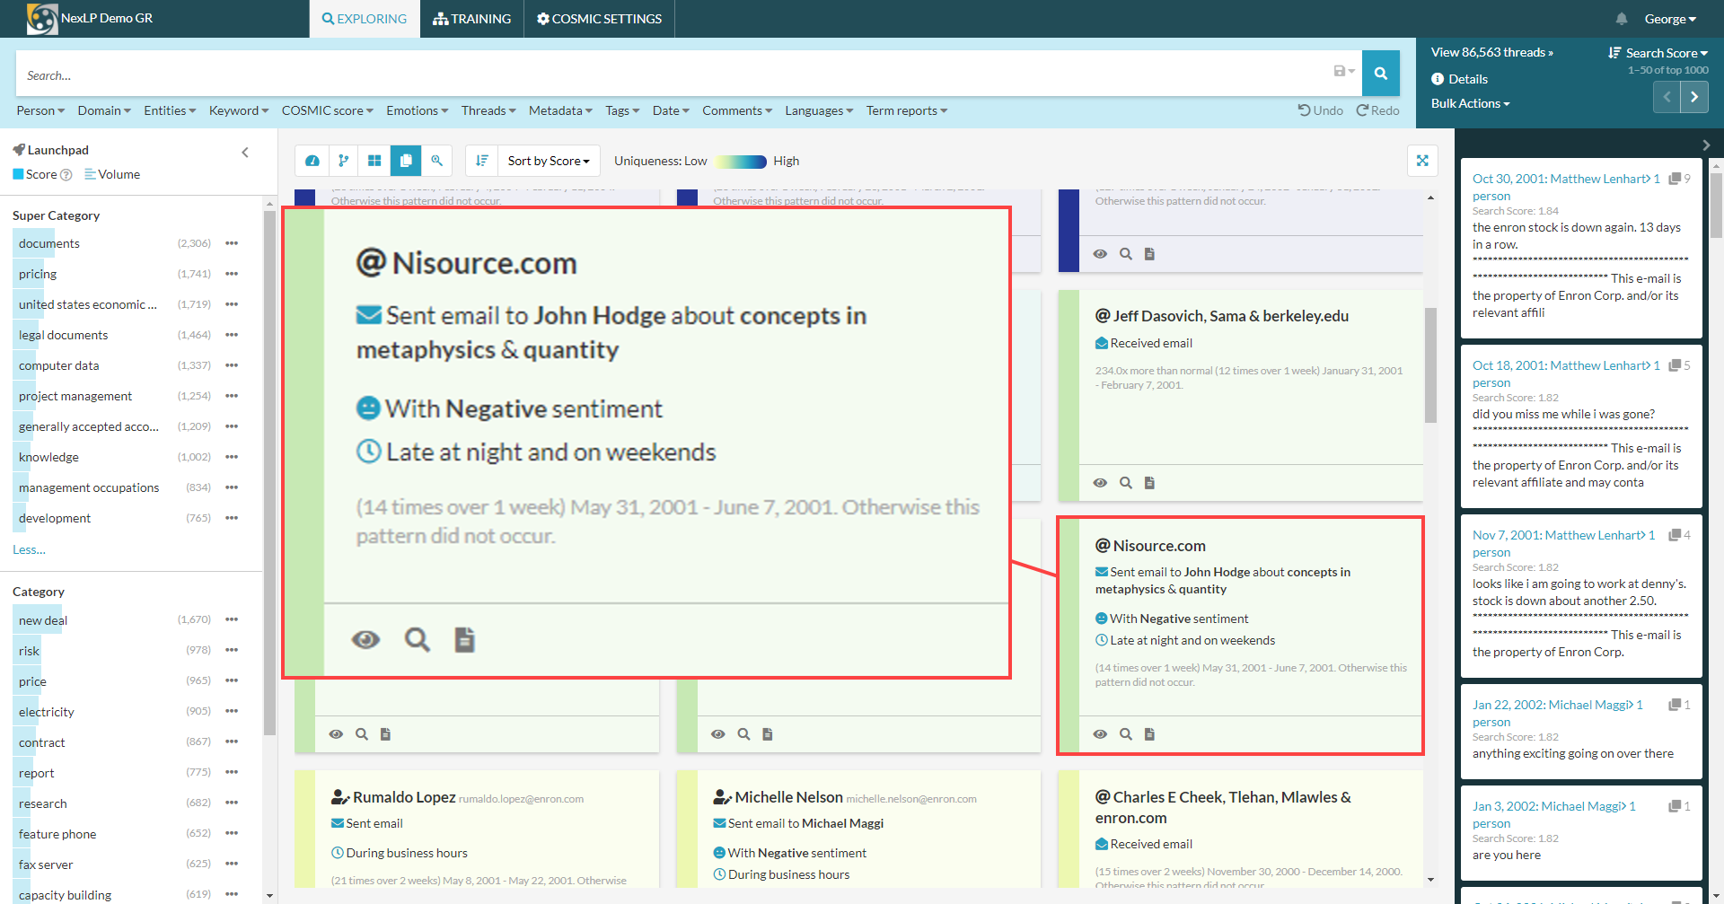
Task: Open options ellipsis for knowledge row
Action: (x=232, y=457)
